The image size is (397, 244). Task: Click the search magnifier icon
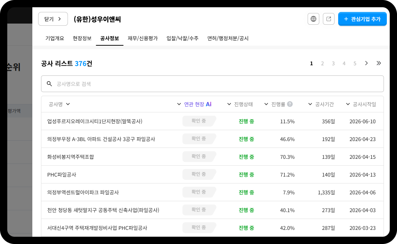(49, 84)
